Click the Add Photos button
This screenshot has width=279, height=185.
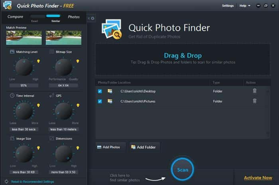coord(110,147)
